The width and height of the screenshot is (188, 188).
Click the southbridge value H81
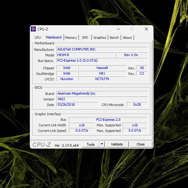coord(102,73)
